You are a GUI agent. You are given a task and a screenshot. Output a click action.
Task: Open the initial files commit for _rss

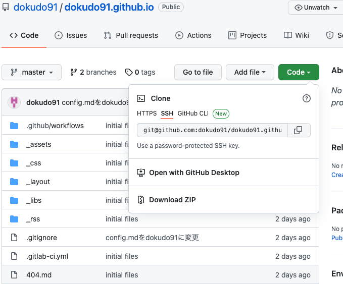click(122, 219)
